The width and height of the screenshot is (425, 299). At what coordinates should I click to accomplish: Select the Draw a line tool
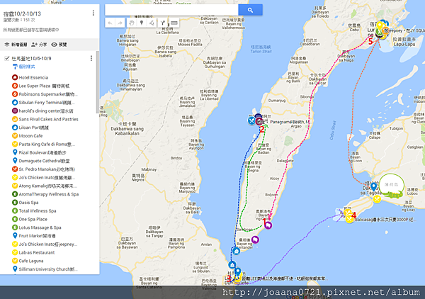(x=152, y=23)
